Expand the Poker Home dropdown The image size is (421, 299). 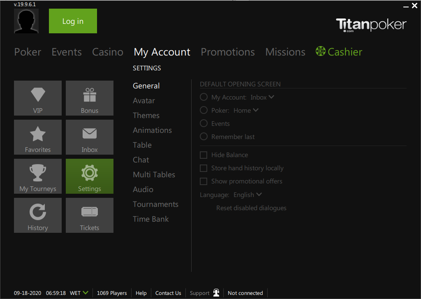pyautogui.click(x=246, y=110)
